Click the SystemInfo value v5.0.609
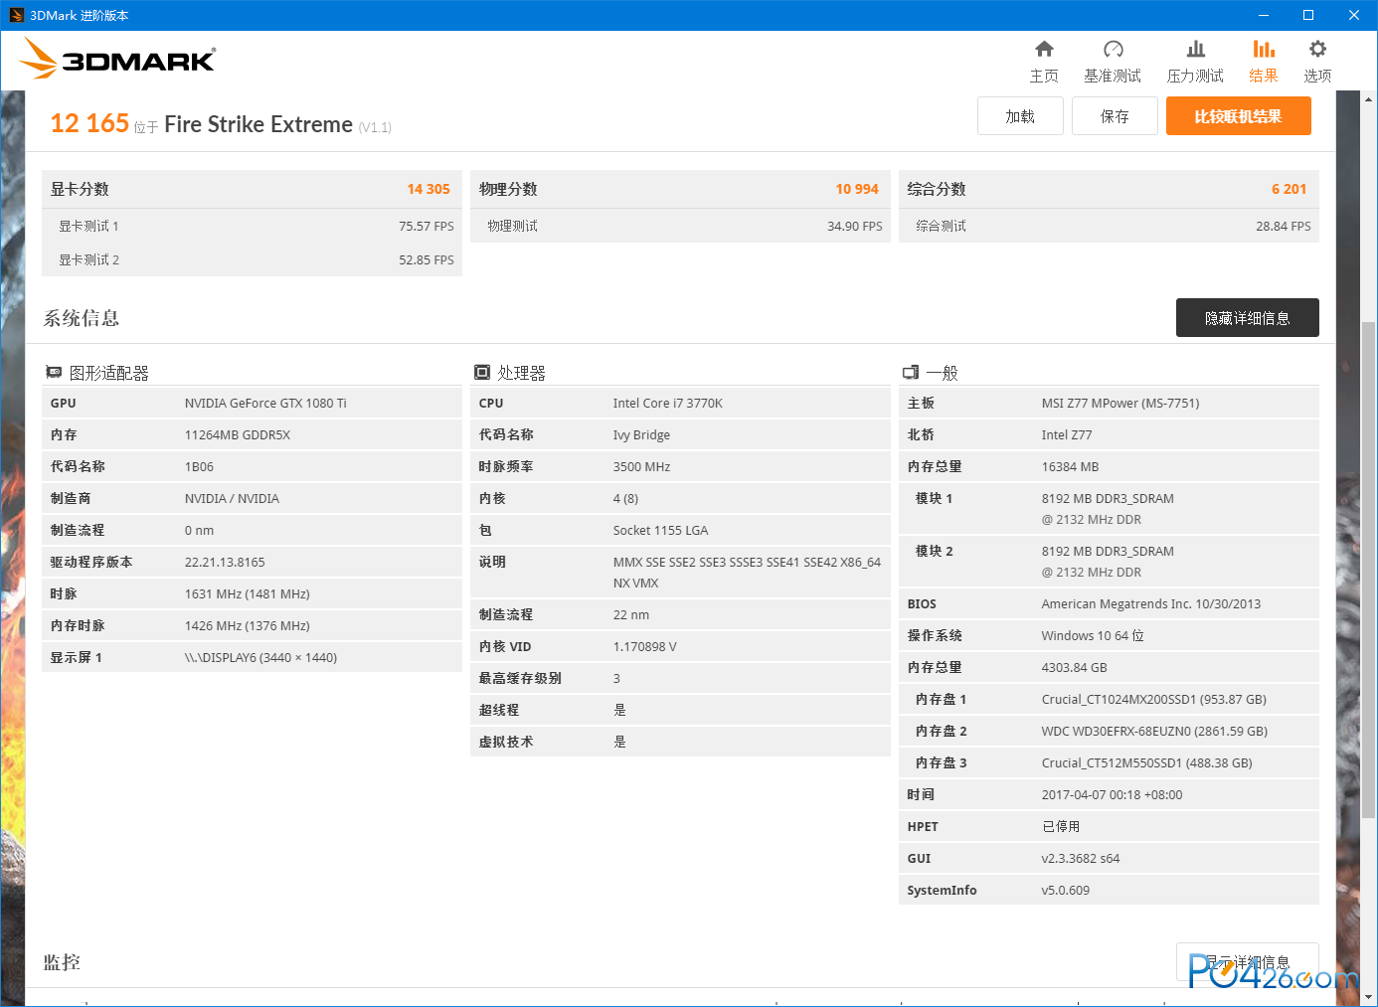The width and height of the screenshot is (1378, 1007). 1066,890
